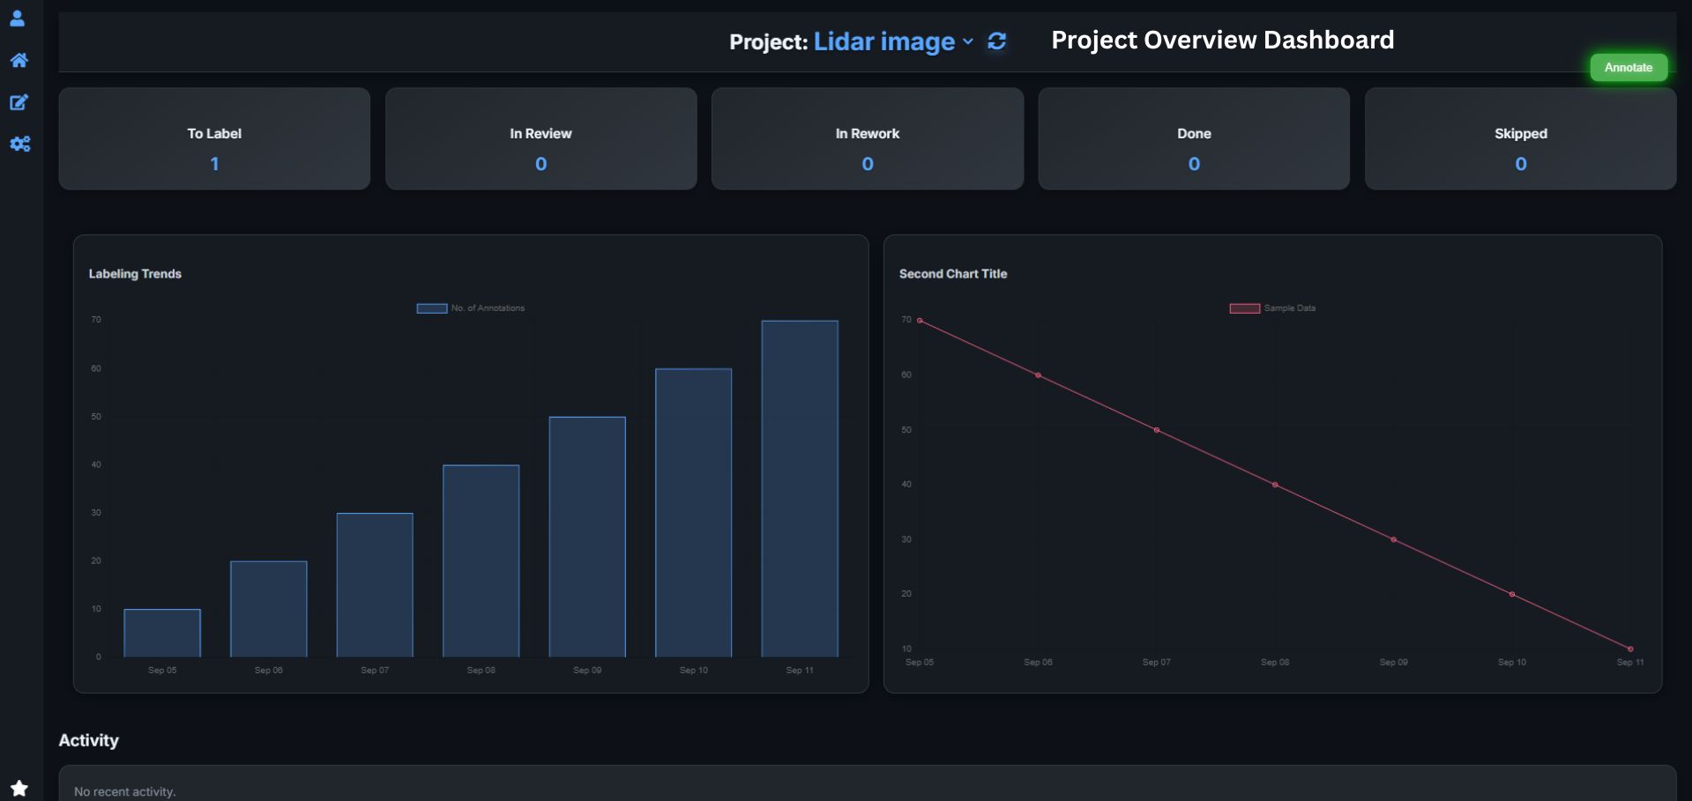The height and width of the screenshot is (801, 1692).
Task: Open settings gears in the sidebar
Action: pyautogui.click(x=19, y=144)
